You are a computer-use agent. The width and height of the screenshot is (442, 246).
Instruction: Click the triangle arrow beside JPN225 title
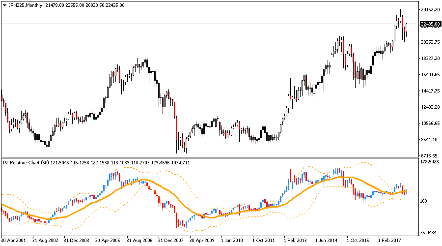[x=4, y=5]
